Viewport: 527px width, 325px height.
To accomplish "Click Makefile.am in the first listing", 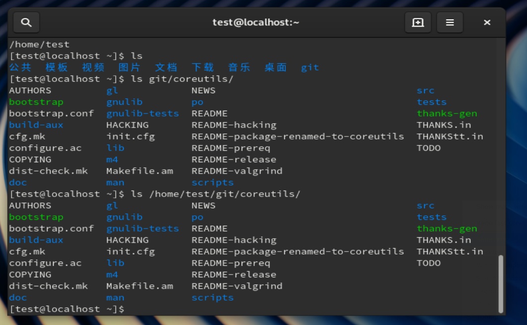I will point(140,171).
